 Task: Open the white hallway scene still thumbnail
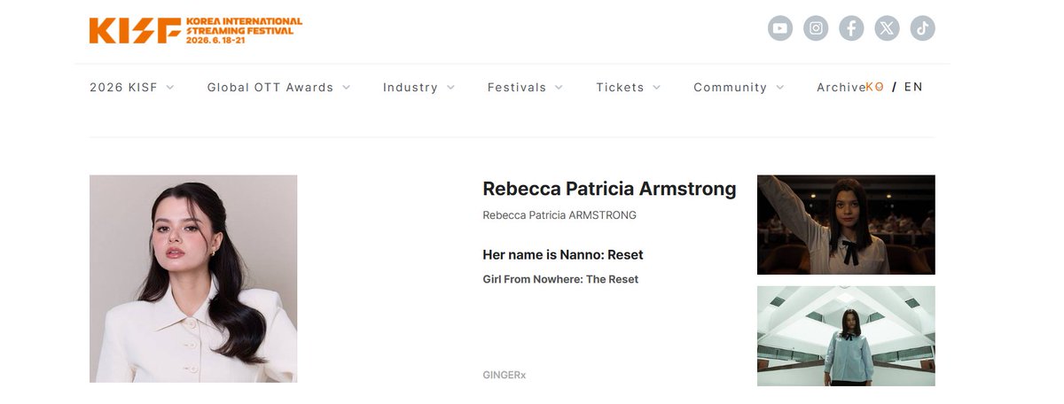pos(846,336)
